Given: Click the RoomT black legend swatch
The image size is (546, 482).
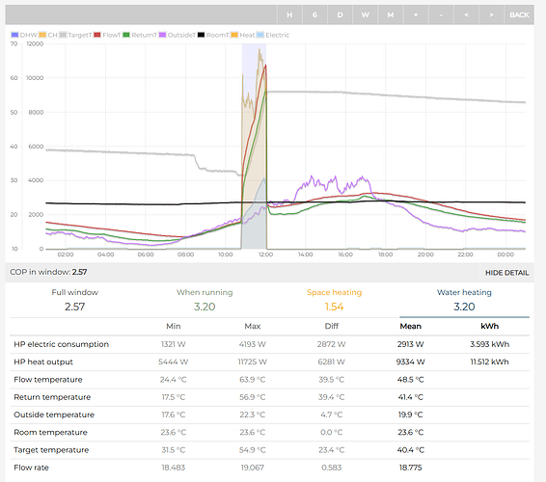Looking at the screenshot, I should (x=201, y=35).
